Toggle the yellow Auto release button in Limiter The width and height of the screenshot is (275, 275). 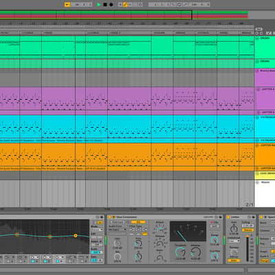[234, 261]
